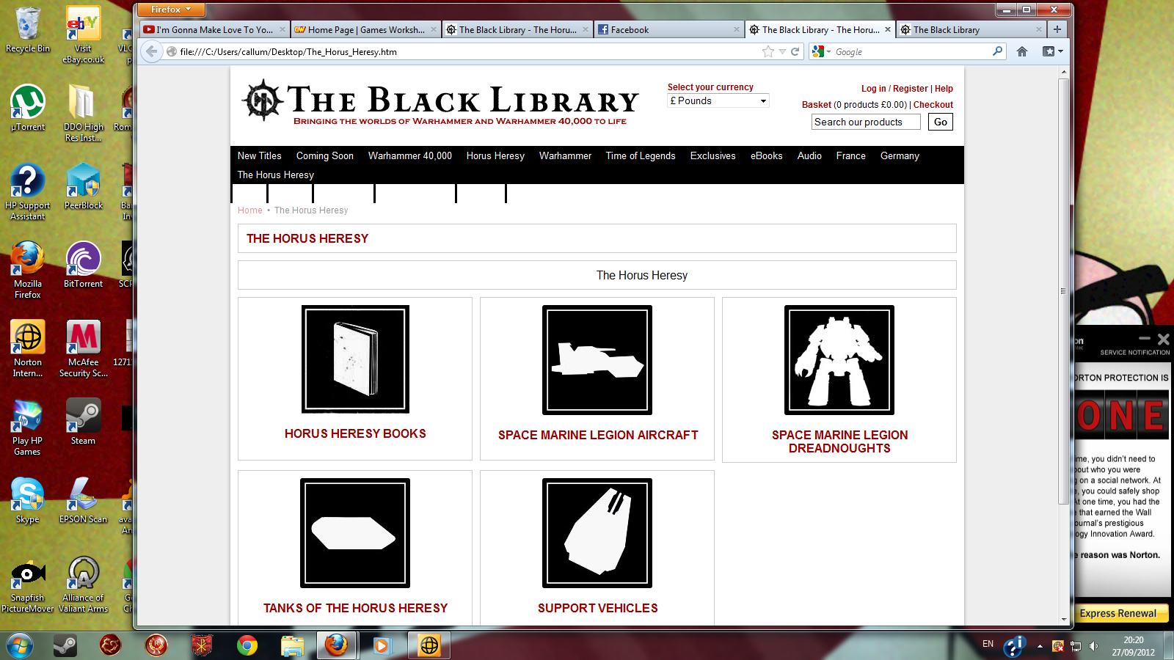Screen dimensions: 1174x660
Task: Click the Google search input box
Action: (x=911, y=51)
